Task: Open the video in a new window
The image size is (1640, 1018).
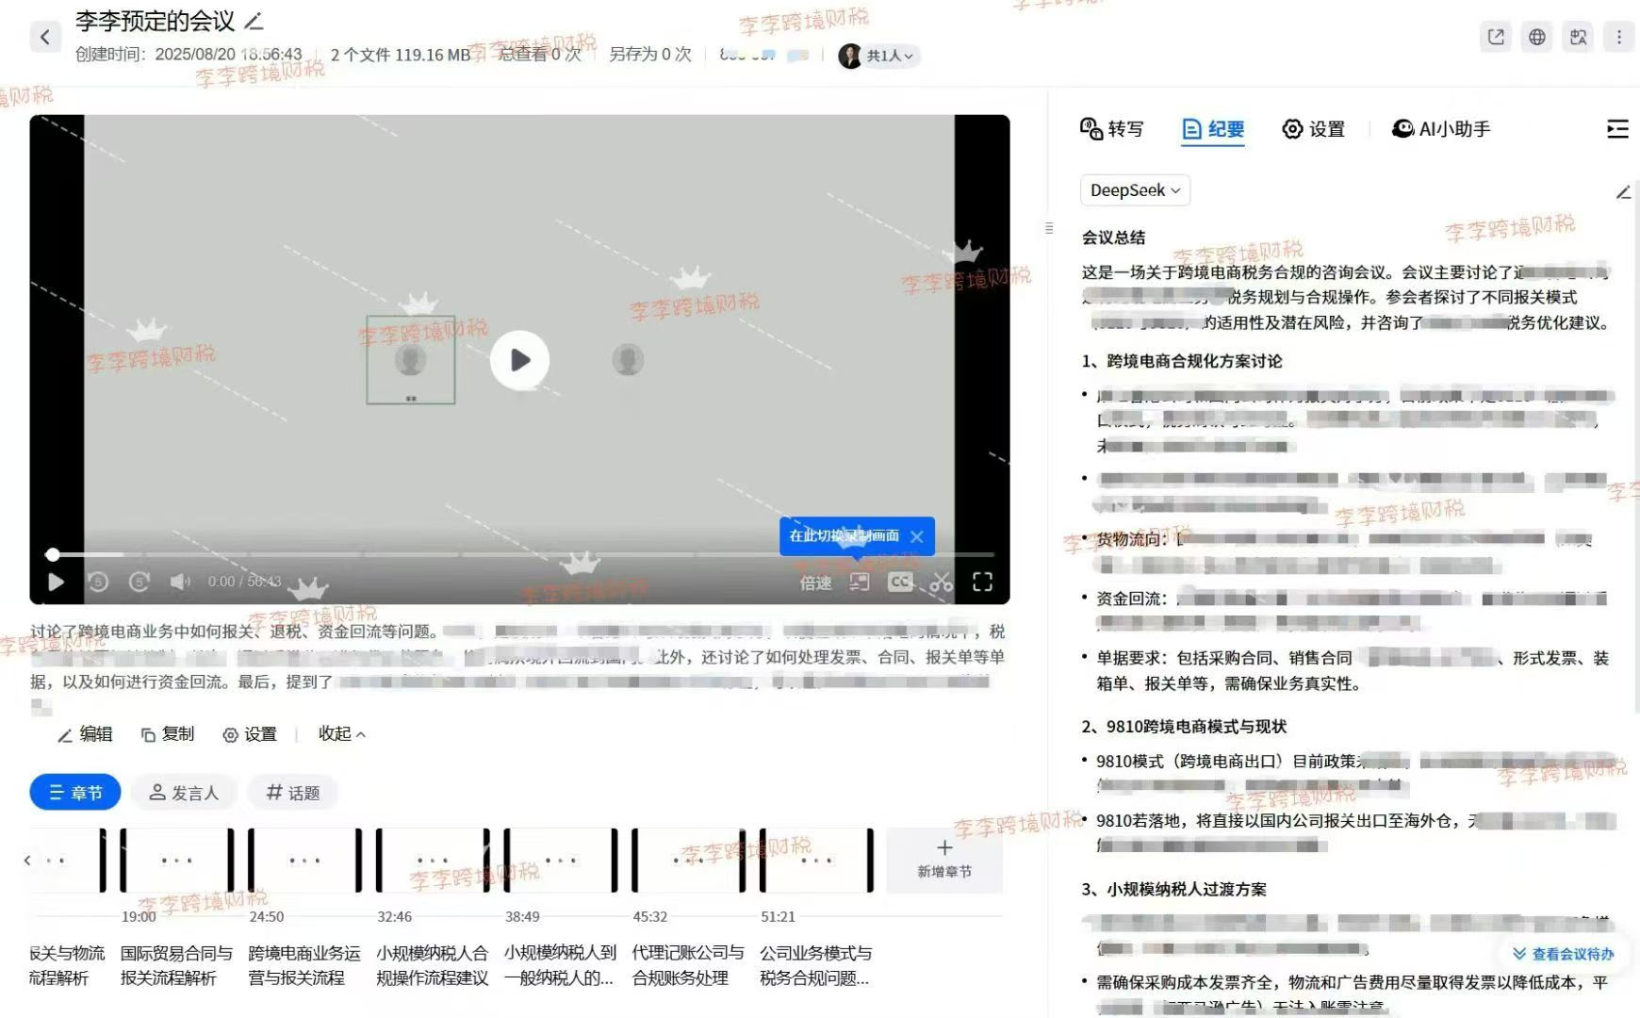Action: pos(1495,37)
